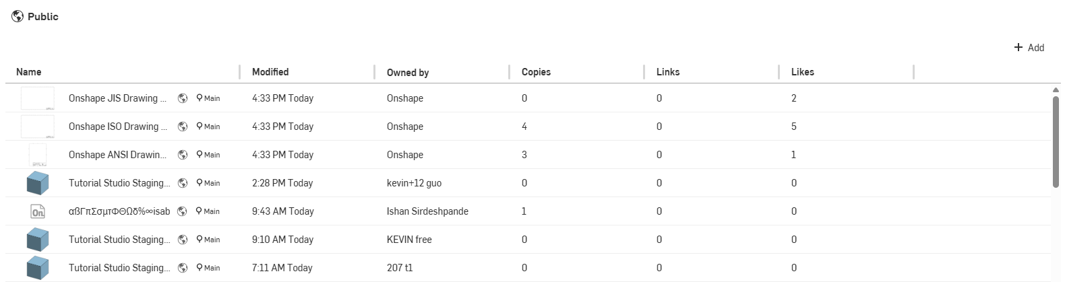The image size is (1065, 282).
Task: Click the vertical scrollbar thumb
Action: (1056, 141)
